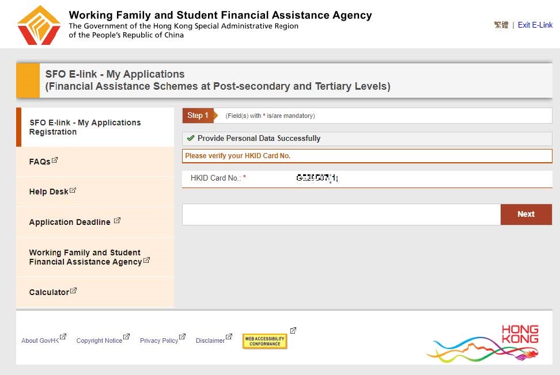
Task: Click external link icon beside About GovHK
Action: [x=63, y=337]
